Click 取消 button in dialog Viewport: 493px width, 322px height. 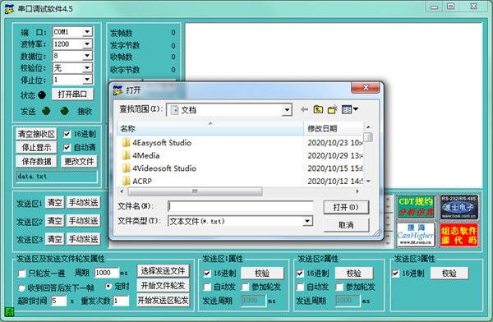point(346,225)
